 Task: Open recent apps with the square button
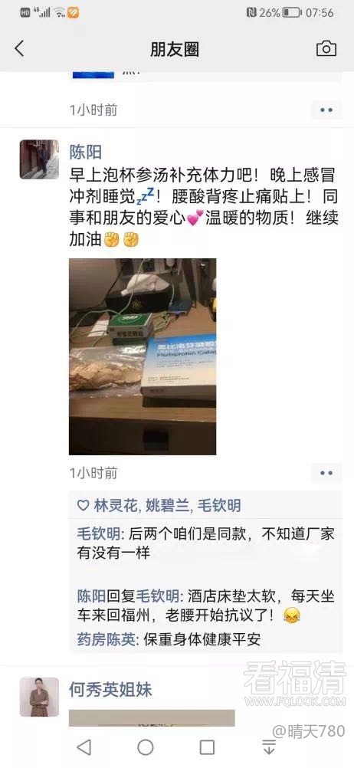(207, 747)
